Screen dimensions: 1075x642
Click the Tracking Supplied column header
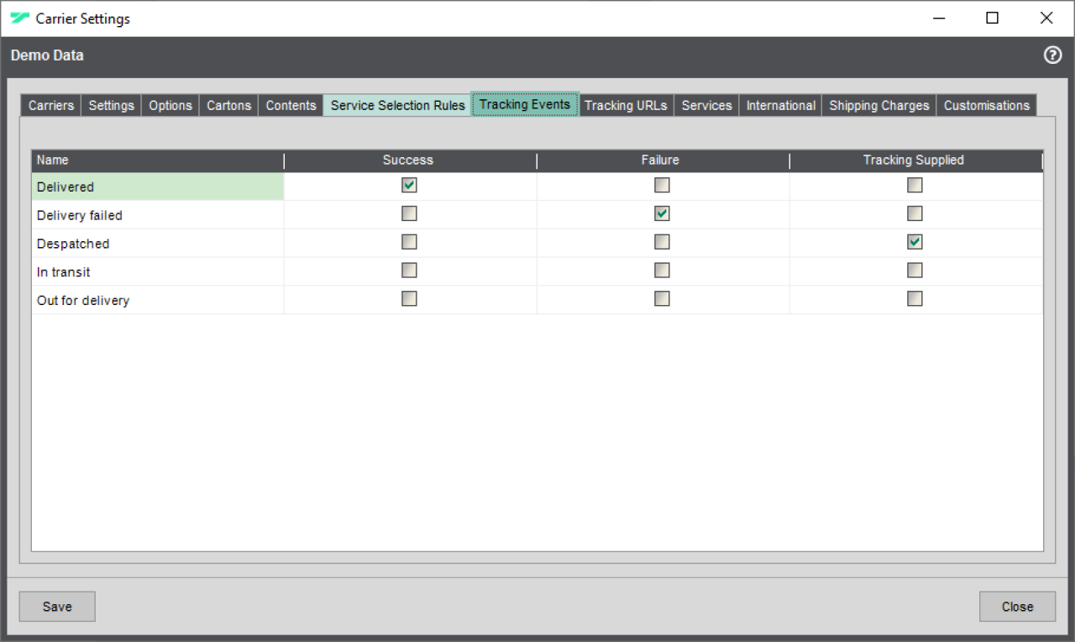[915, 160]
